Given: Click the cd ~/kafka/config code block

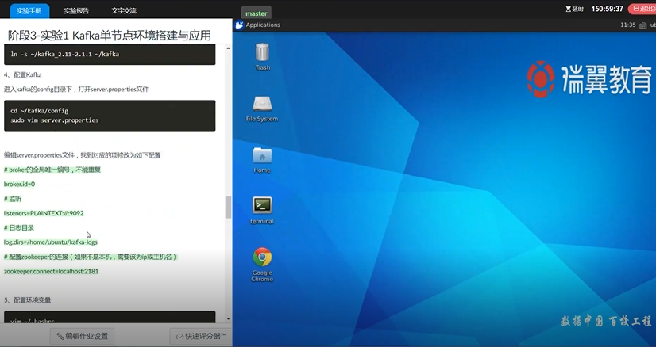Looking at the screenshot, I should tap(108, 116).
